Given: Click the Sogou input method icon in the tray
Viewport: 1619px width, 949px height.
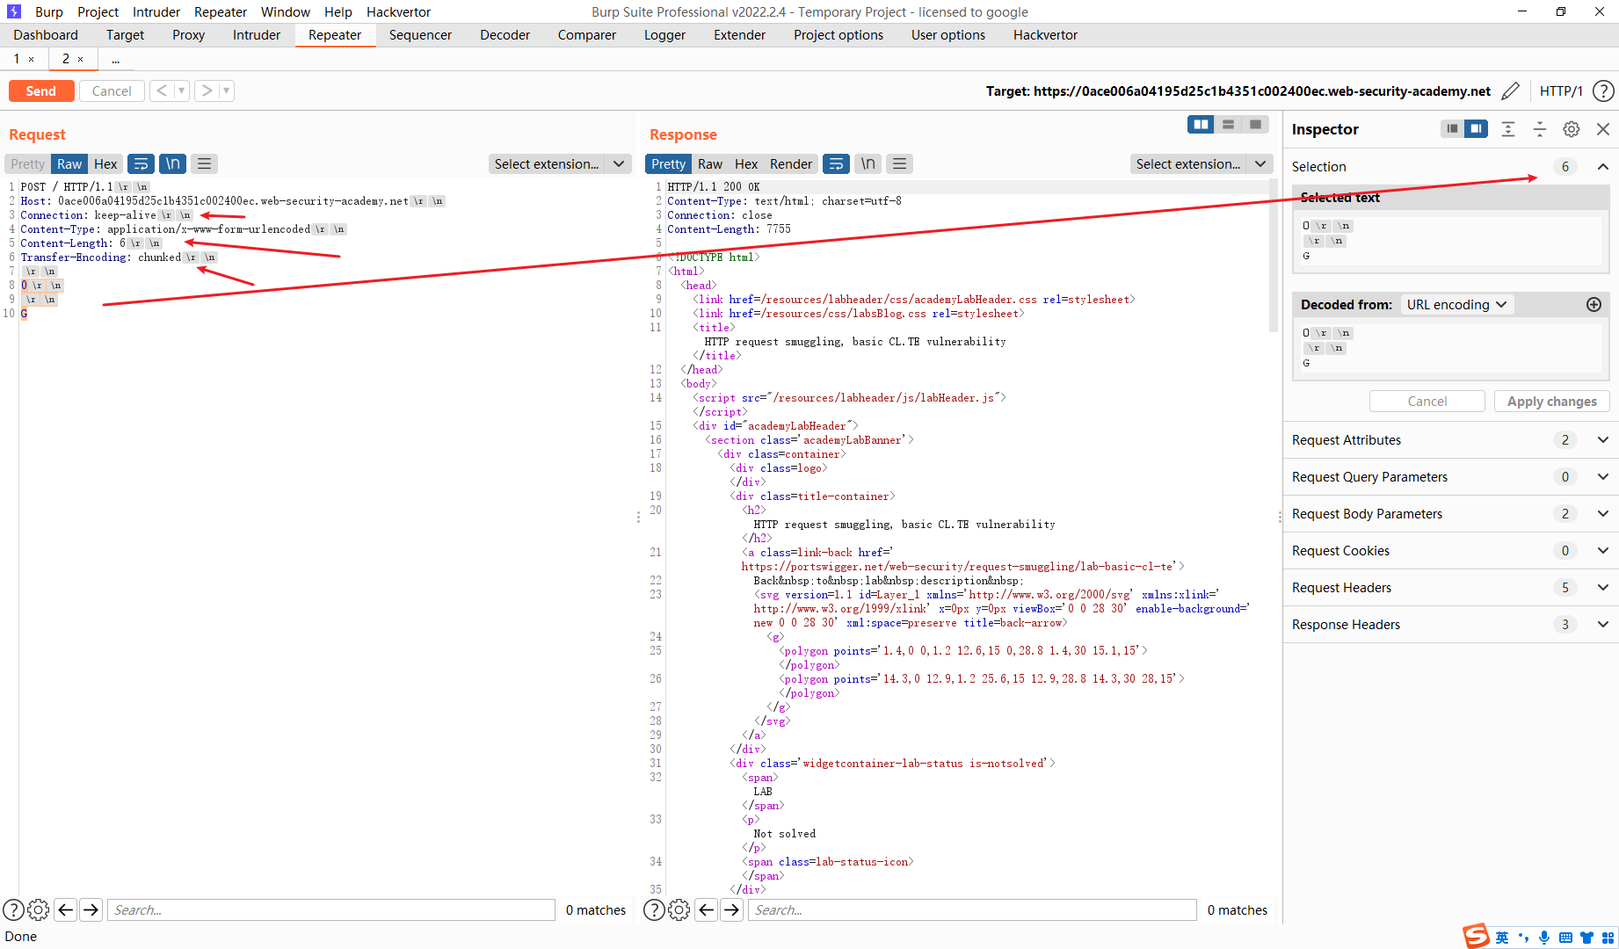Looking at the screenshot, I should click(1475, 936).
